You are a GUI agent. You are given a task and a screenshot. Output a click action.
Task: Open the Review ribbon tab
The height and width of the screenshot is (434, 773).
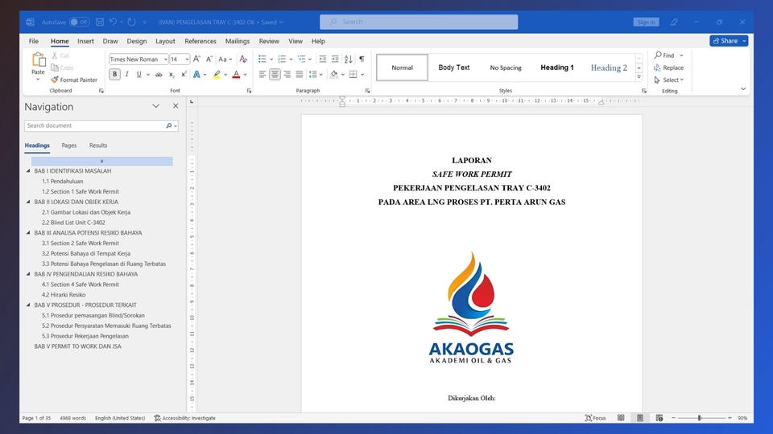269,41
